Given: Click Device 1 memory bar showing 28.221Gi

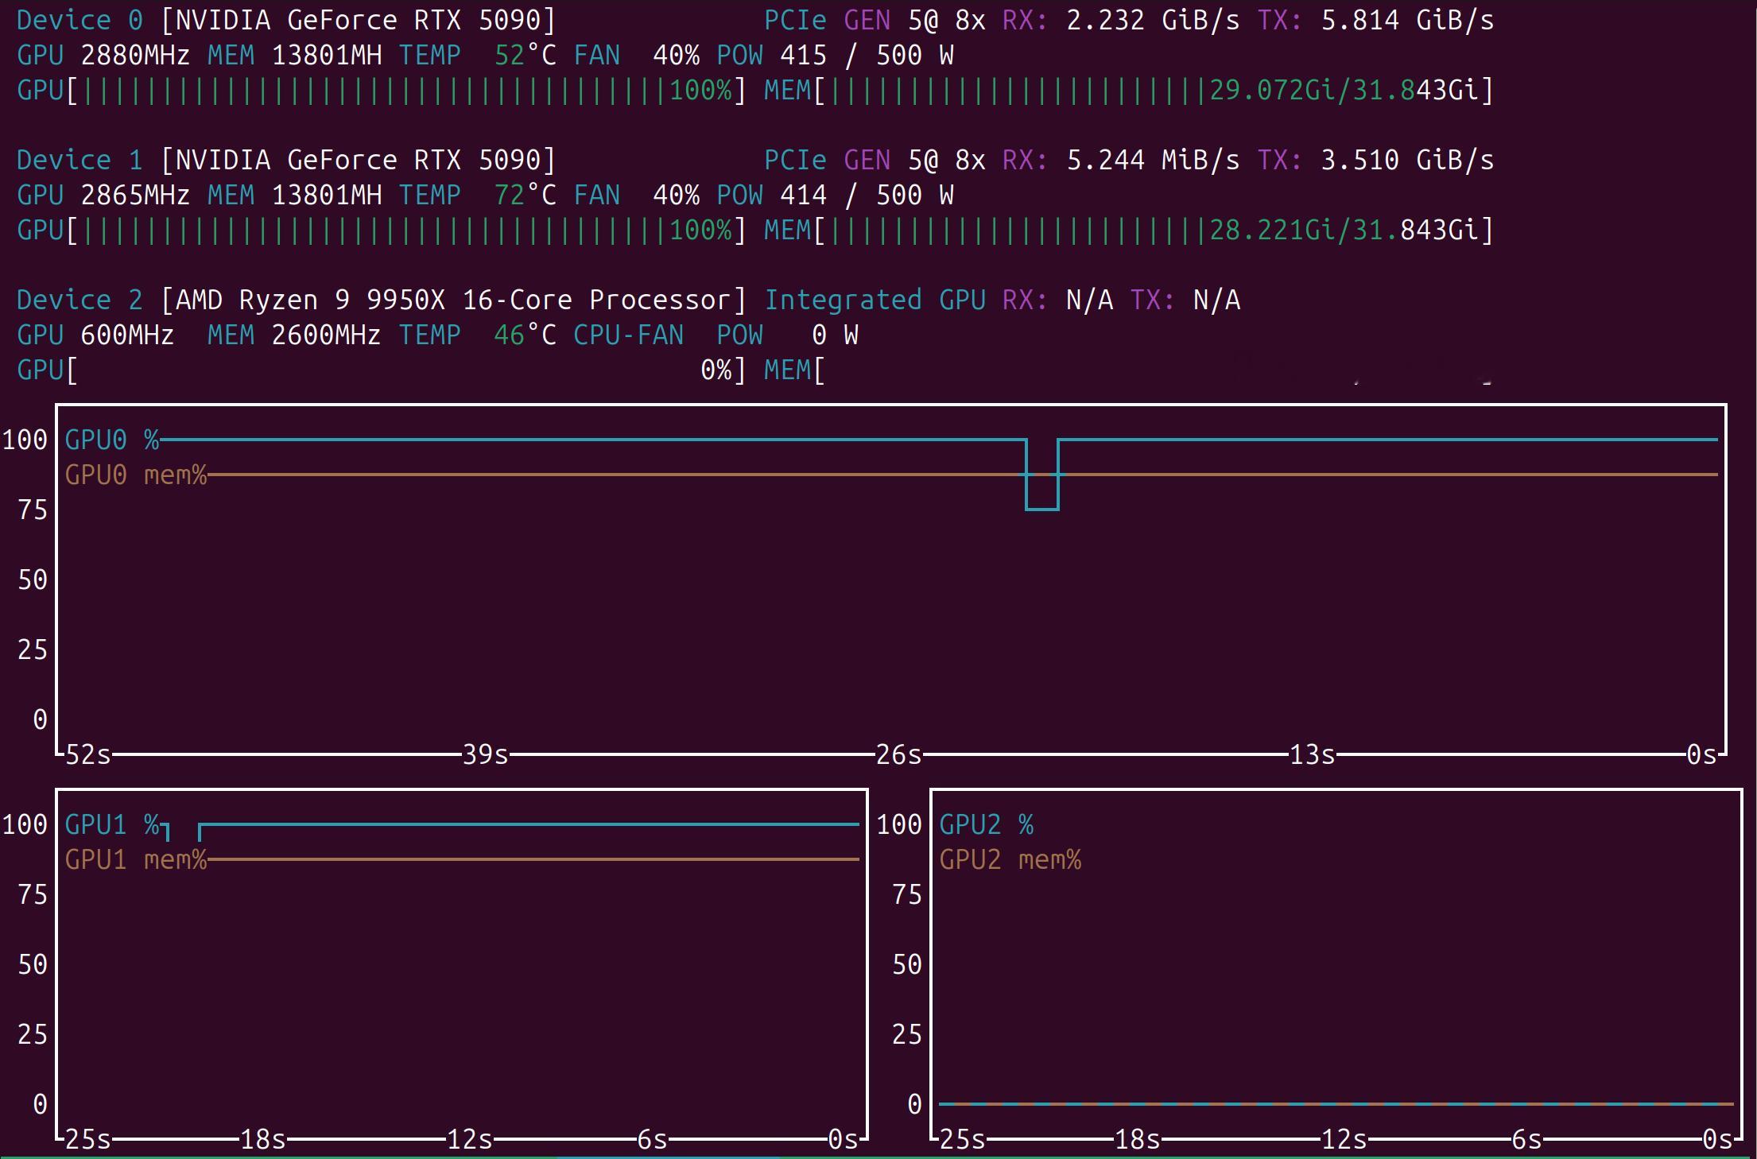Looking at the screenshot, I should tap(1129, 231).
